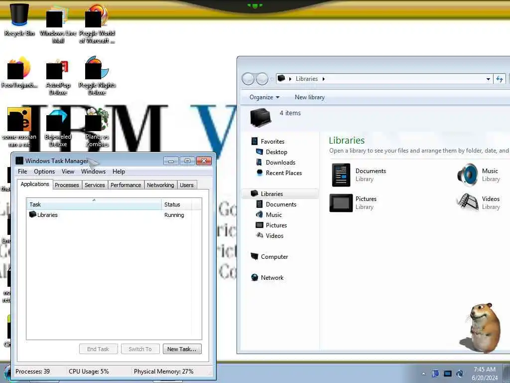
Task: Click the monitor icon in system tray
Action: coord(448,374)
